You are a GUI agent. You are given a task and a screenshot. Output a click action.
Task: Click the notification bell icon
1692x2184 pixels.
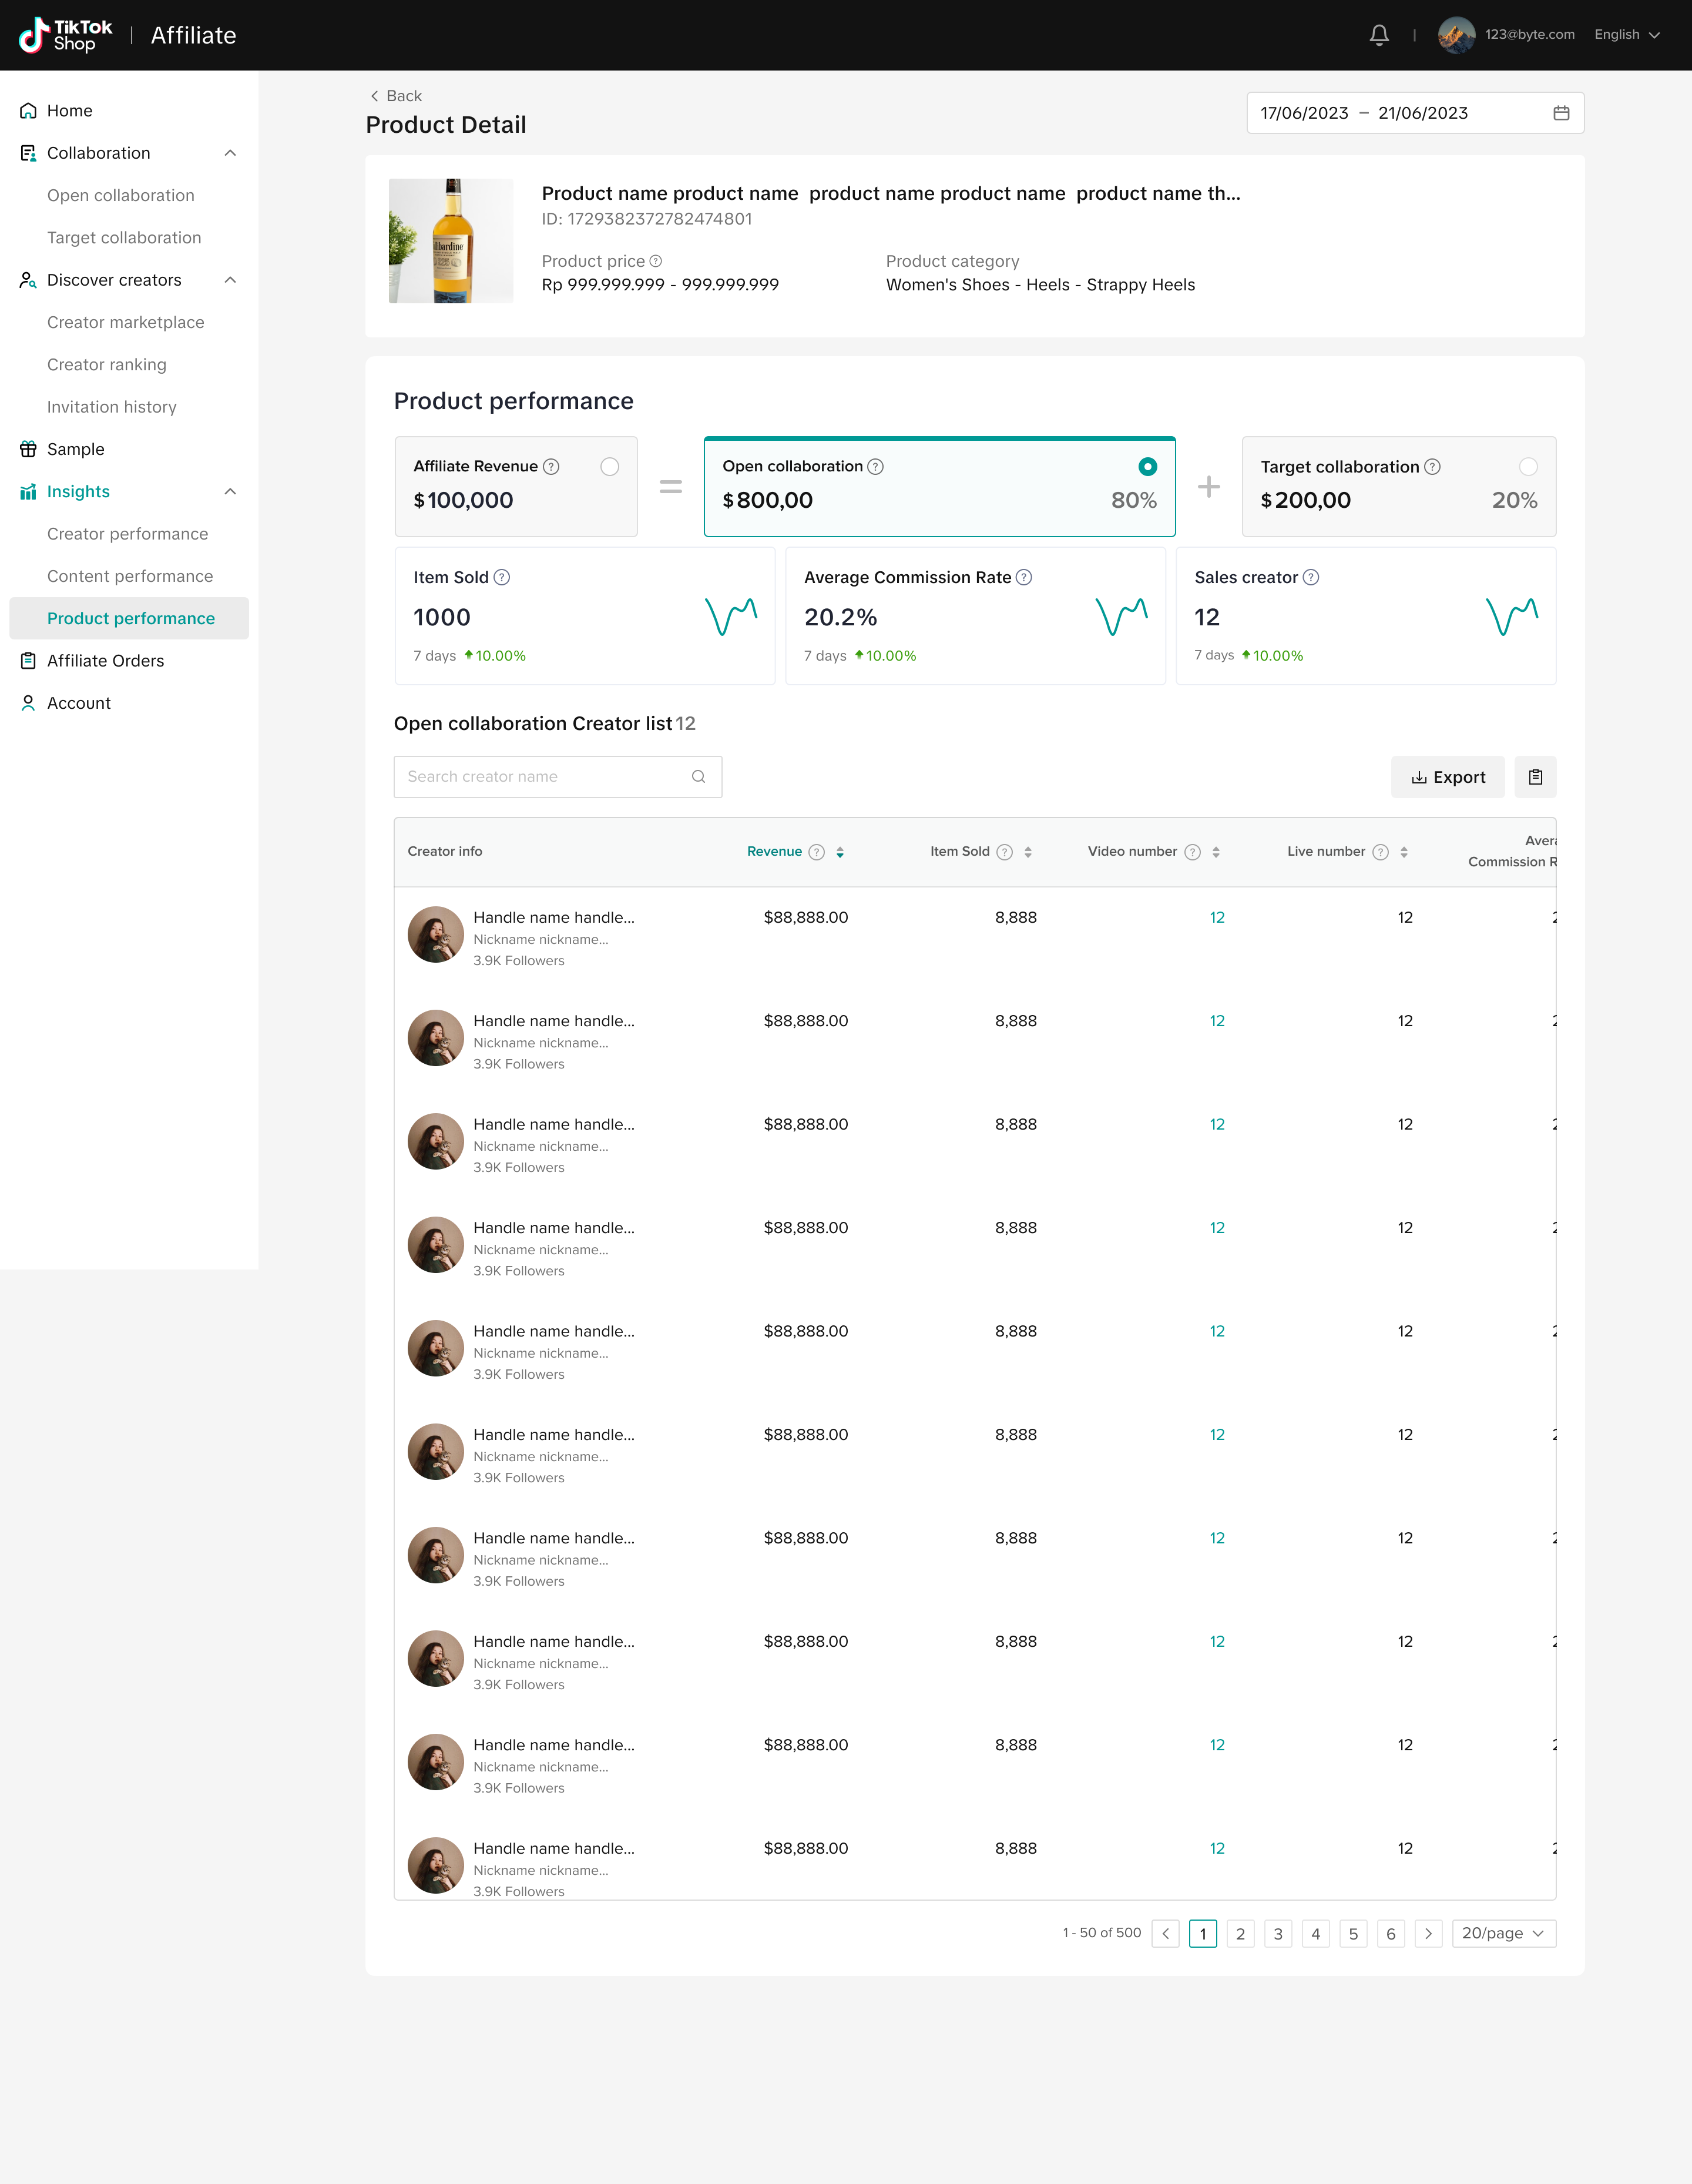(x=1379, y=35)
